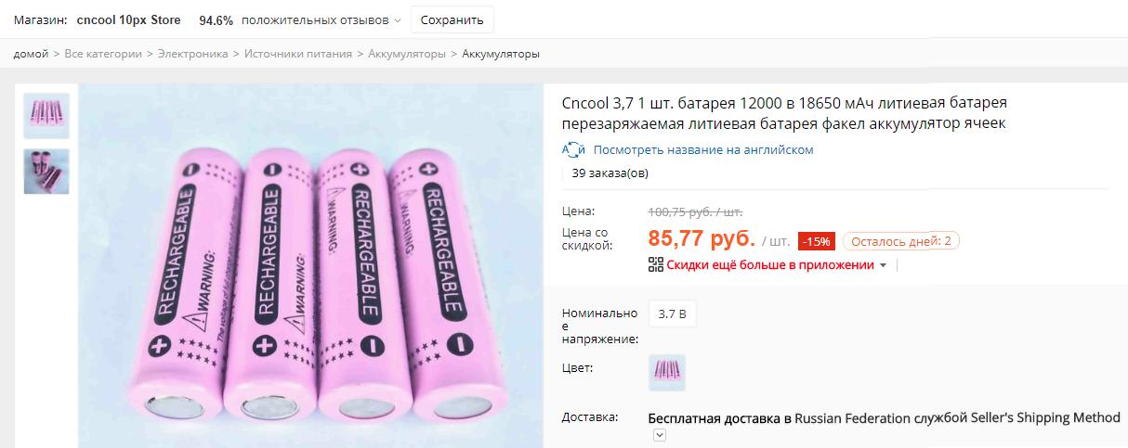1128x448 pixels.
Task: Click Посмотреть название на английском link
Action: click(703, 149)
